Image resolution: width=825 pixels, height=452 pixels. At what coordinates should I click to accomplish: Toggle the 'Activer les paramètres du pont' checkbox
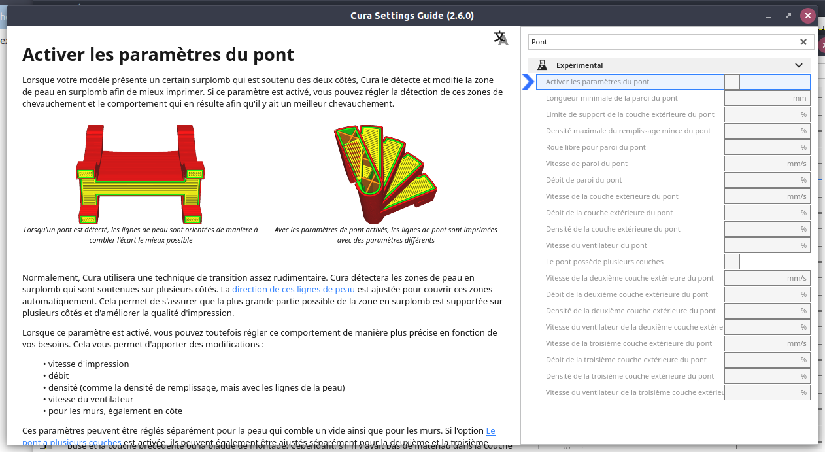point(732,82)
